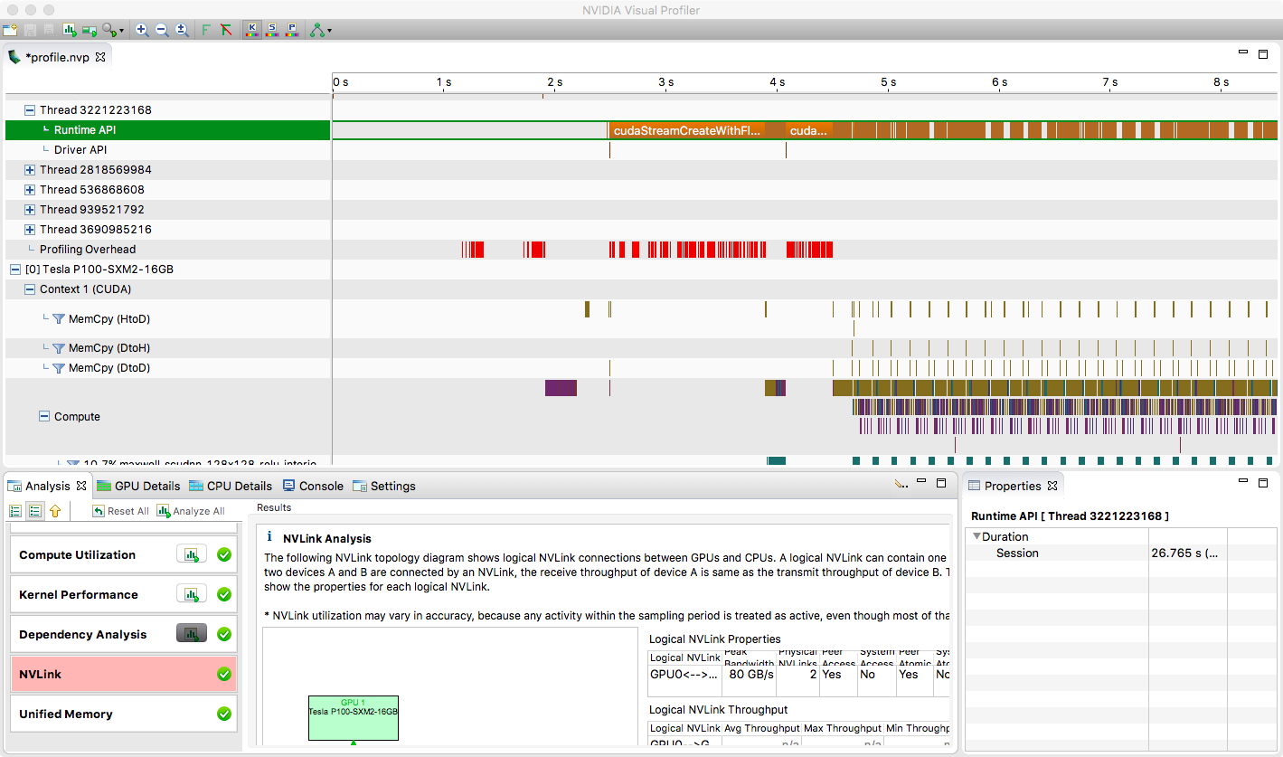The image size is (1283, 757).
Task: Click the Analyze All button
Action: (x=189, y=510)
